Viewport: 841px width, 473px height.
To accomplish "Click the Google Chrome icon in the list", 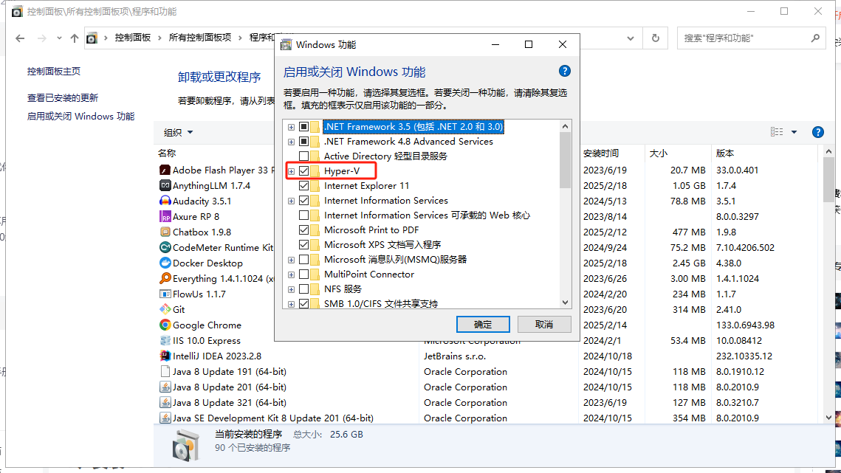I will pos(165,325).
